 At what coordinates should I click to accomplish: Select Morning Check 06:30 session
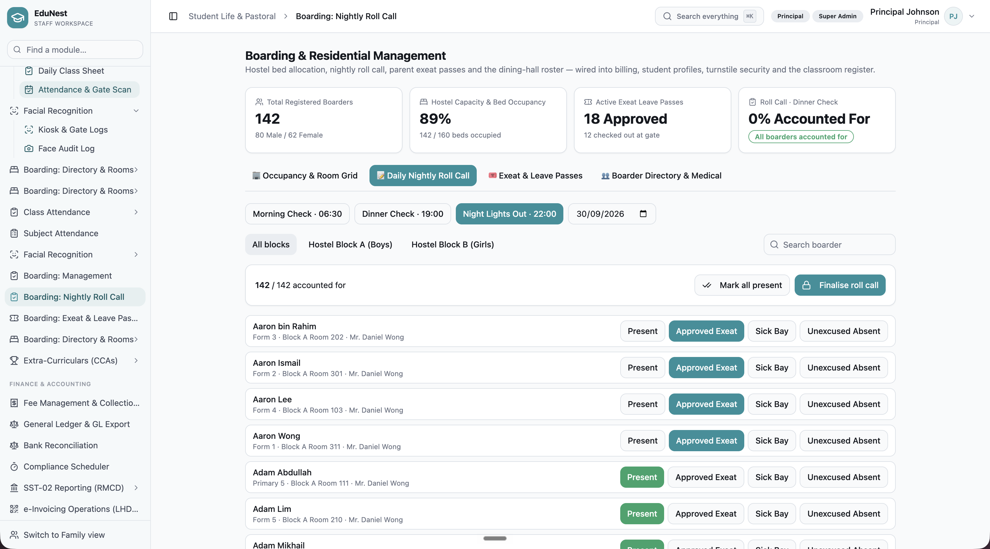(297, 214)
